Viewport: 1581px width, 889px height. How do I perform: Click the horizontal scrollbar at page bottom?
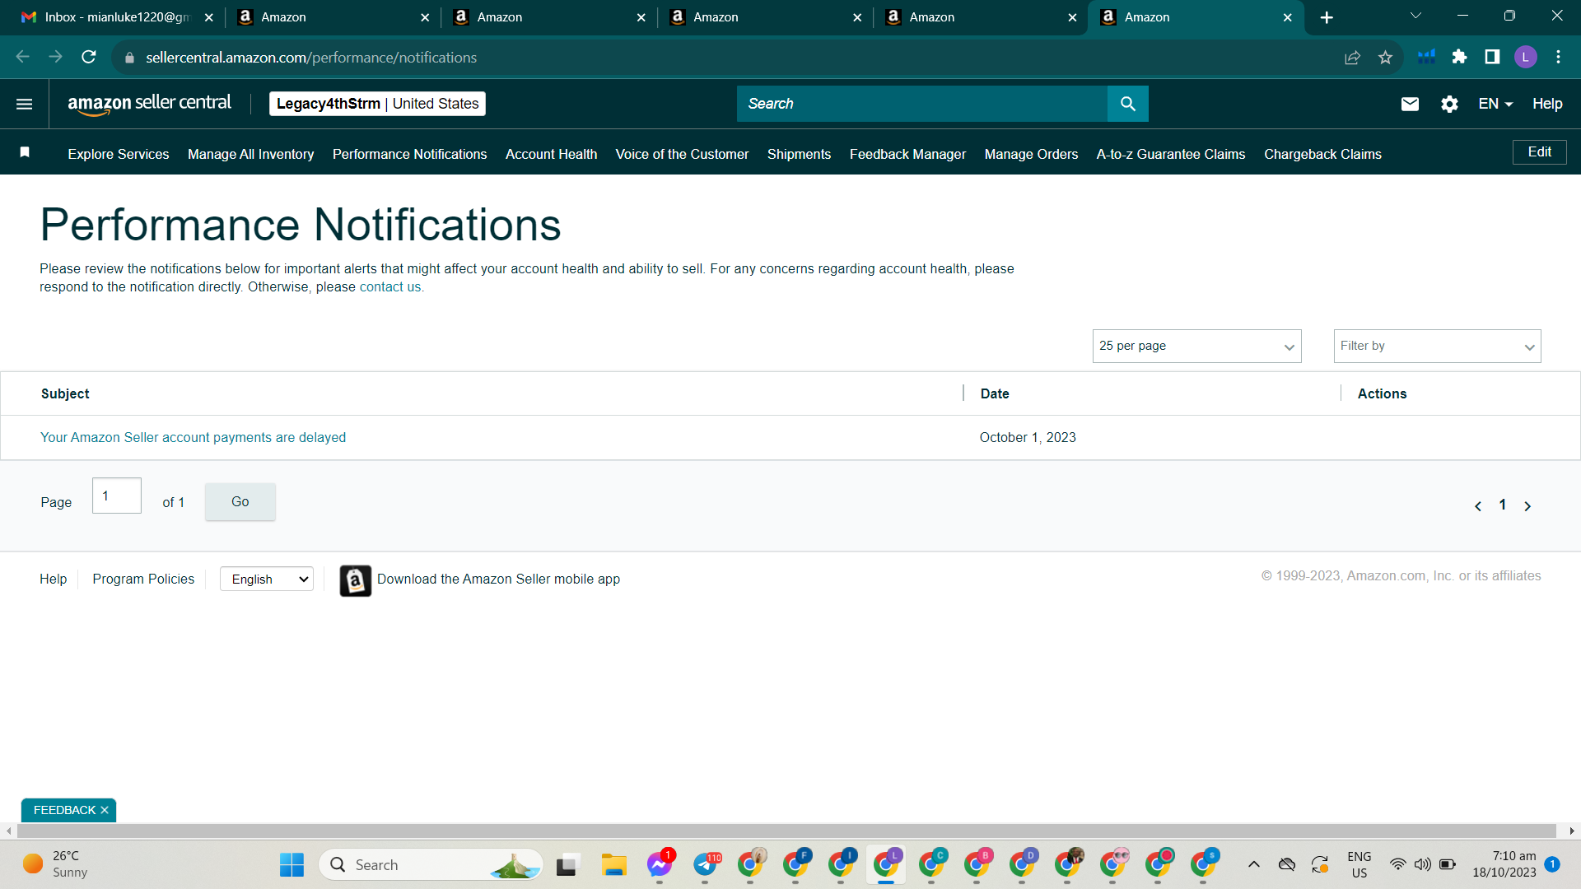(x=786, y=831)
